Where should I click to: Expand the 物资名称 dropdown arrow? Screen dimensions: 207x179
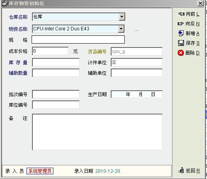pos(121,29)
